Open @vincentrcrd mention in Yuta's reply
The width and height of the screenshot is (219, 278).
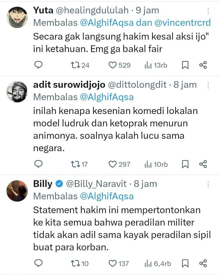pos(182,23)
